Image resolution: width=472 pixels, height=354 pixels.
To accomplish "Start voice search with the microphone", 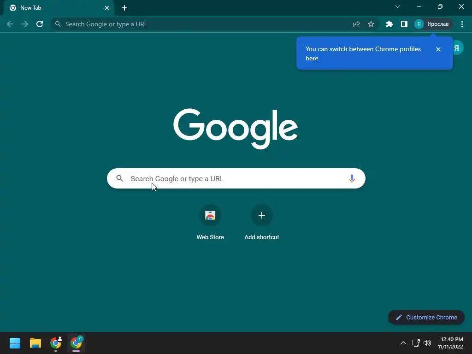I will point(352,178).
